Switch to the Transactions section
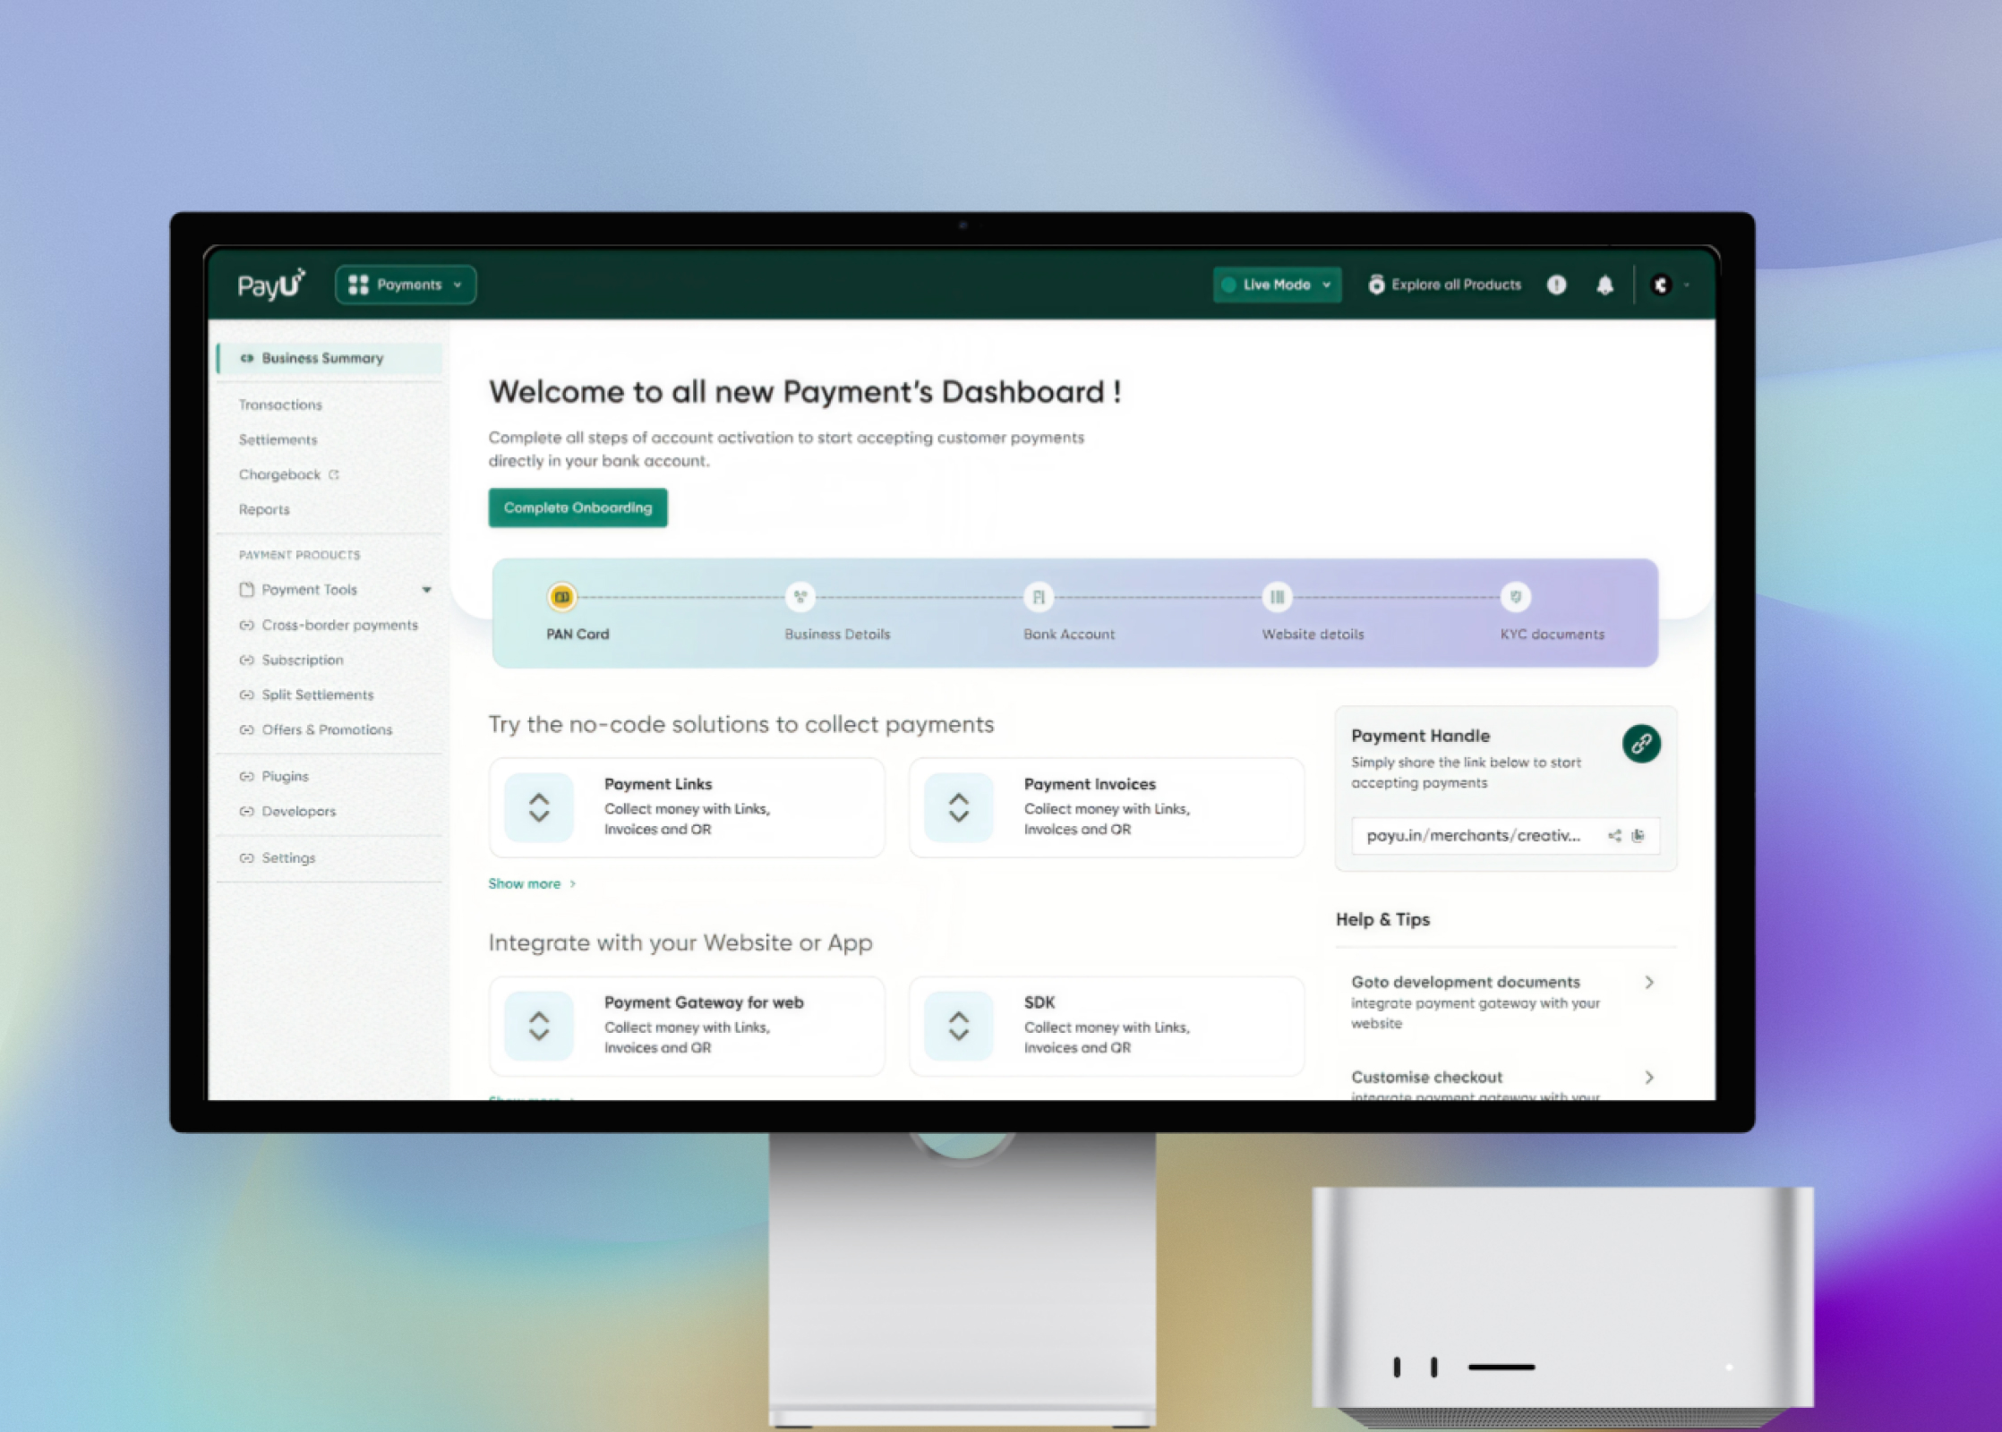2002x1432 pixels. pos(279,405)
